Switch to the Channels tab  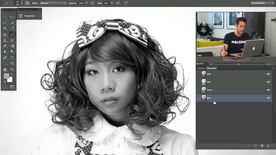click(x=211, y=68)
